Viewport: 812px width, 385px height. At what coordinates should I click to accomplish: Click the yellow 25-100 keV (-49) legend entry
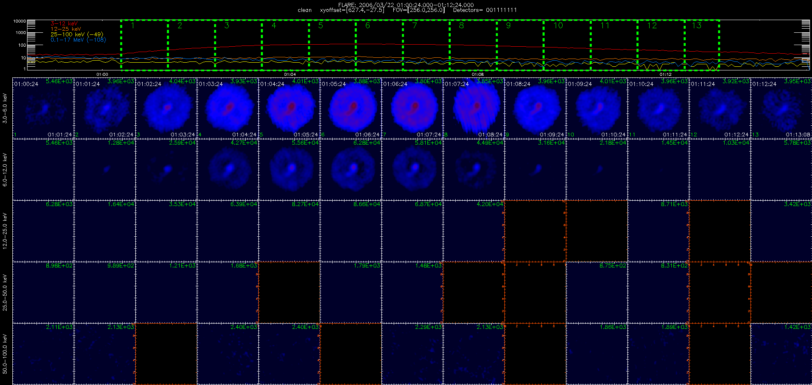coord(77,34)
